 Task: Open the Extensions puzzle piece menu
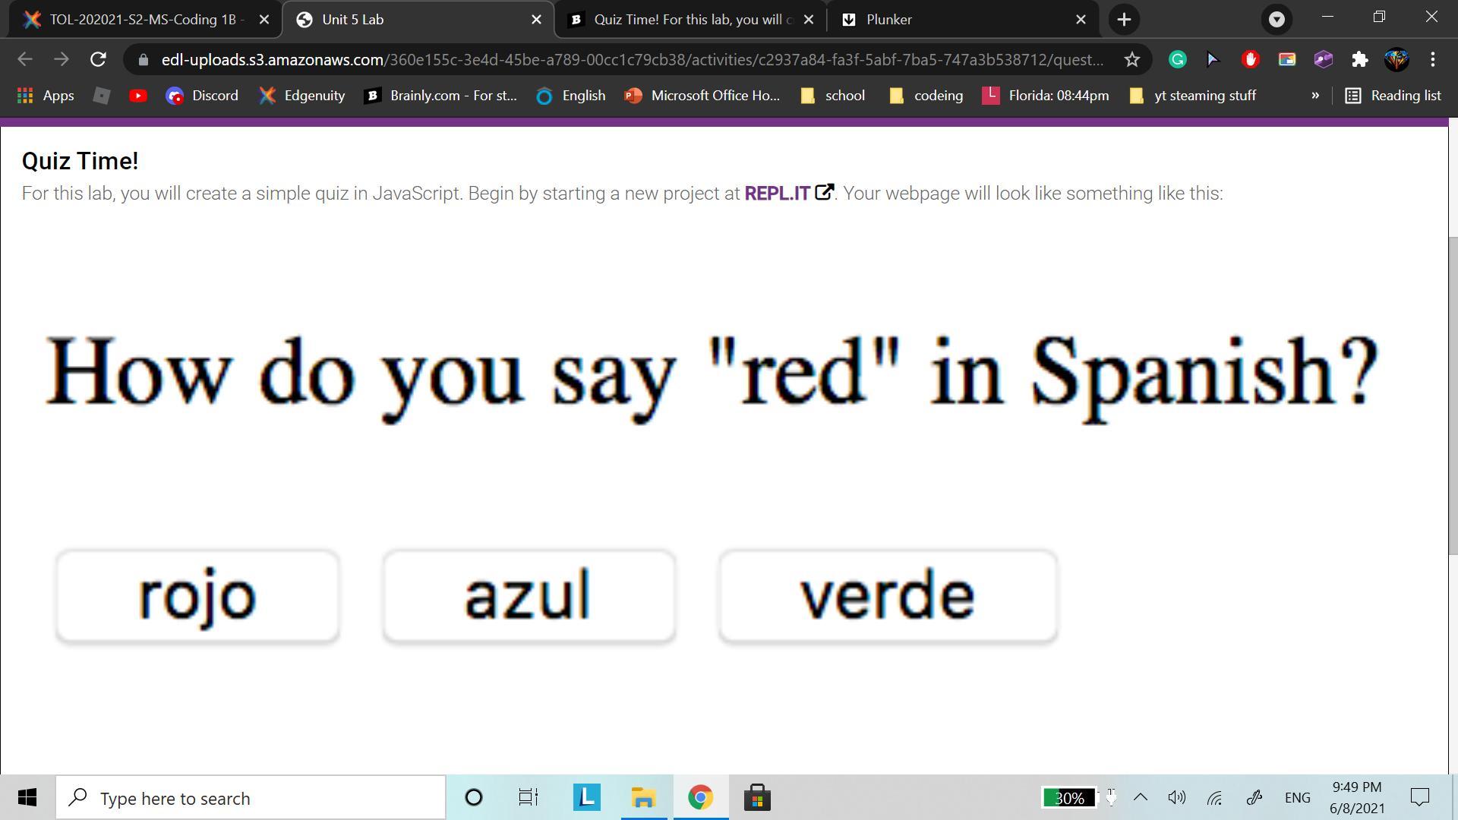(1359, 59)
